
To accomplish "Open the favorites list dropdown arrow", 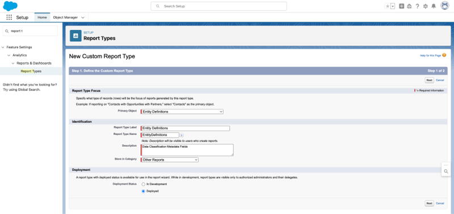I will click(x=393, y=6).
